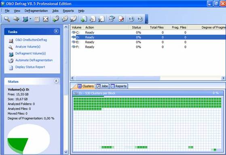Open the Jobs menu
This screenshot has width=226, height=155.
55,11
